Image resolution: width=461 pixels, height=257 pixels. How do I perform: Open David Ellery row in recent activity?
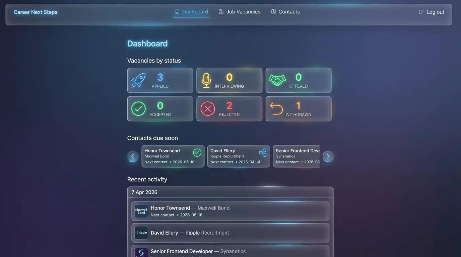point(230,233)
